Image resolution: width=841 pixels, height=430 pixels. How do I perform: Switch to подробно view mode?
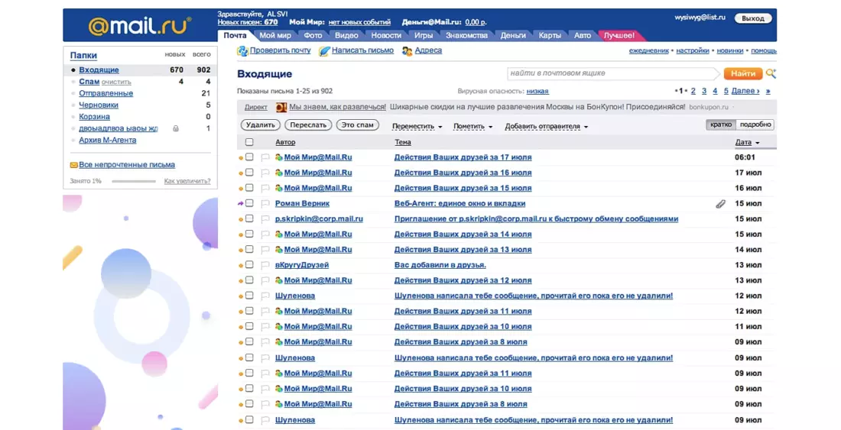(x=755, y=124)
